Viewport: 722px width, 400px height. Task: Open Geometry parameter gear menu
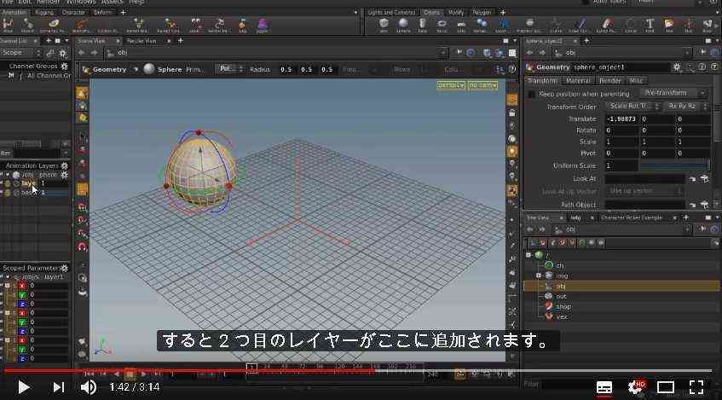point(677,67)
